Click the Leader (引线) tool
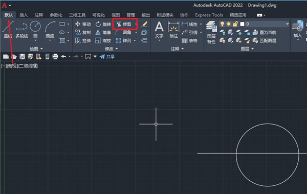Screen dimensions: 307x194 click(189, 32)
